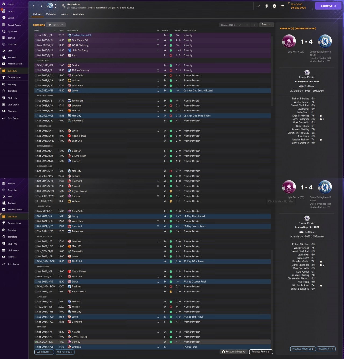This screenshot has height=359, width=344.
Task: Switch to the Events tab
Action: click(x=64, y=14)
